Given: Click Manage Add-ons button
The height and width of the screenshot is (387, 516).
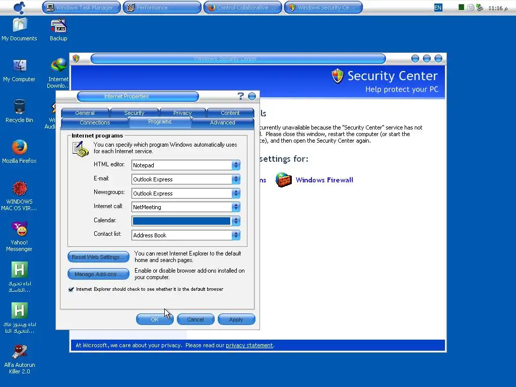Looking at the screenshot, I should [x=98, y=274].
